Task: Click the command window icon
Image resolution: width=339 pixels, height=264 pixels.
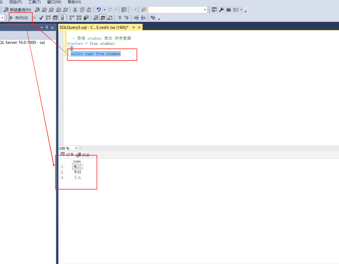Action: pos(236,10)
